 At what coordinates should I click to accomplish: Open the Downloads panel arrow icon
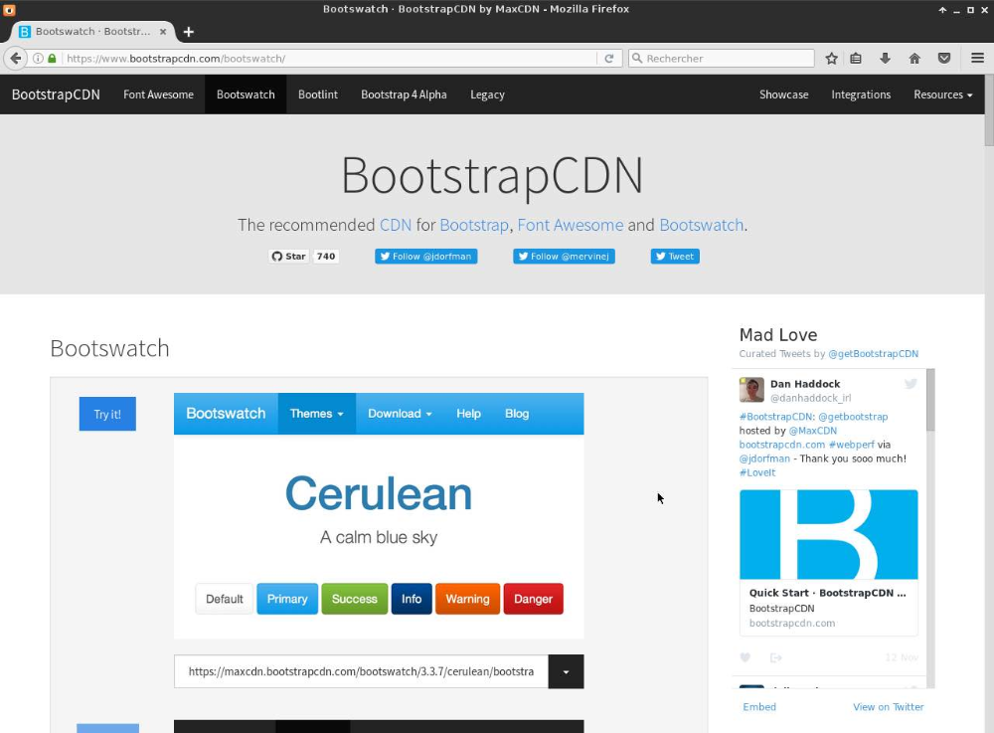click(x=885, y=58)
